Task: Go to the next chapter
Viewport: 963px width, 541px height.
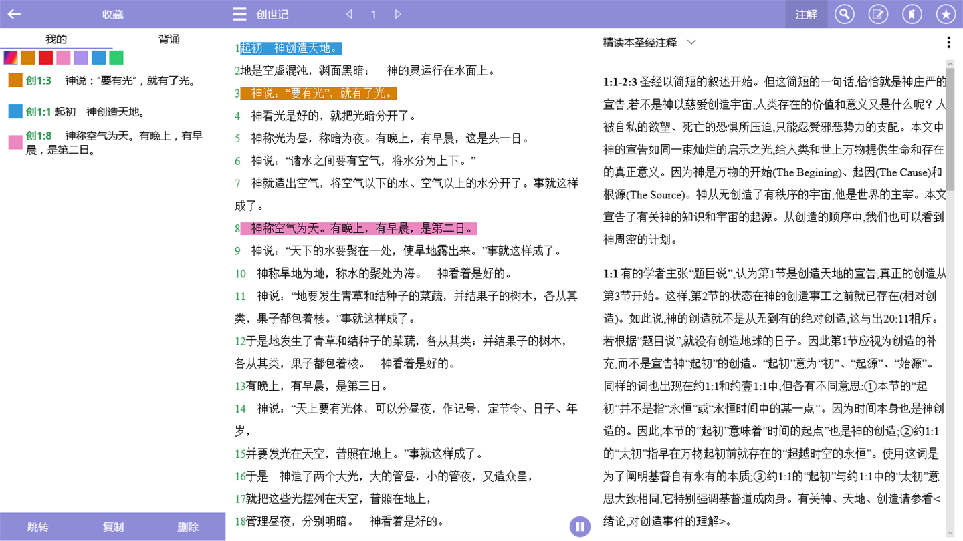Action: click(398, 14)
